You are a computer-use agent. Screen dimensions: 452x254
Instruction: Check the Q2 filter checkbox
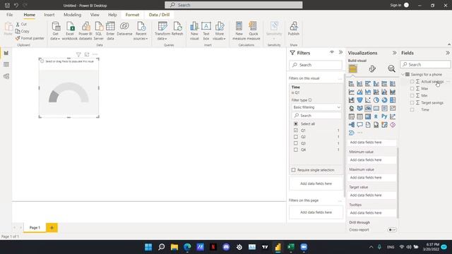[x=296, y=137]
